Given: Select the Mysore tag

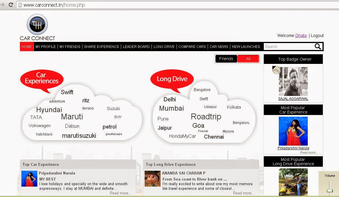Looking at the screenshot, I should [228, 131].
